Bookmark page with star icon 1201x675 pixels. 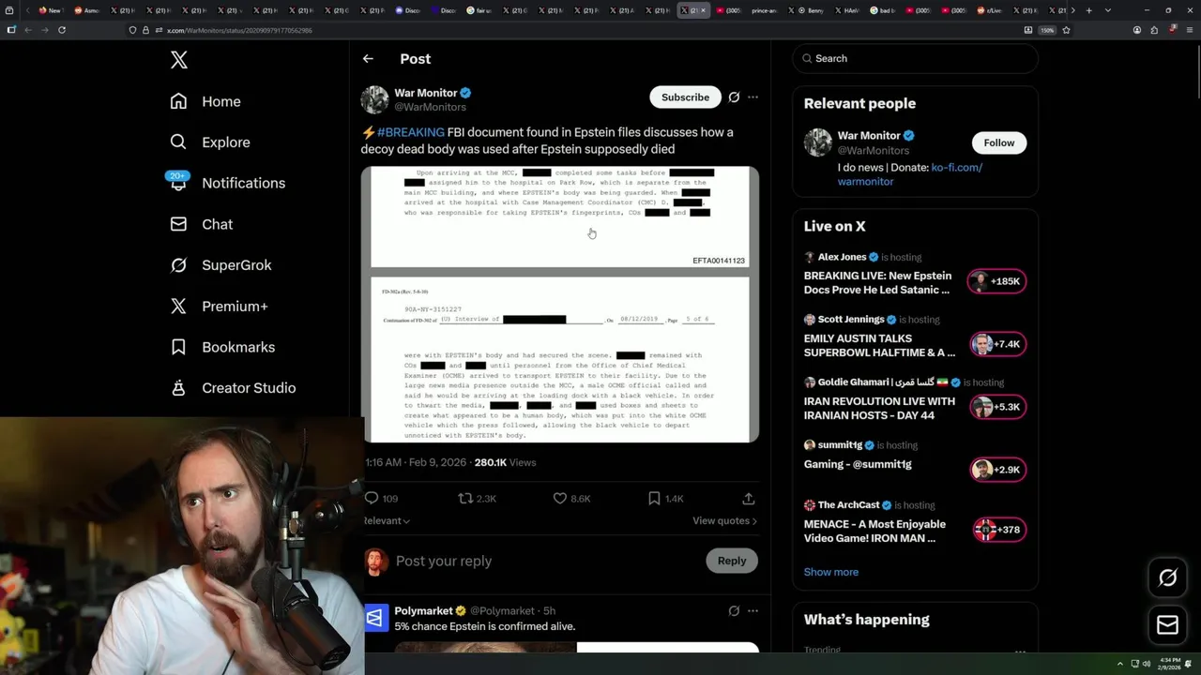(1066, 30)
